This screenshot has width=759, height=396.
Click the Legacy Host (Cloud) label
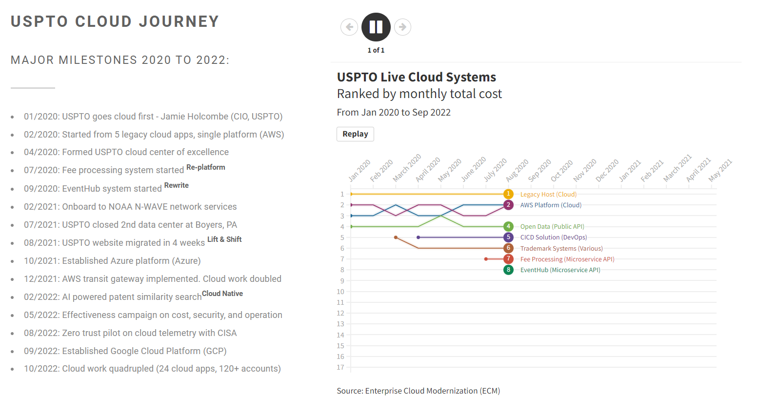coord(548,194)
